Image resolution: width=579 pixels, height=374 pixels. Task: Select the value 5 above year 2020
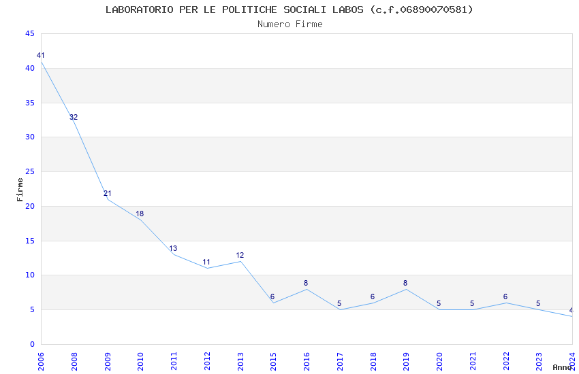pyautogui.click(x=439, y=304)
